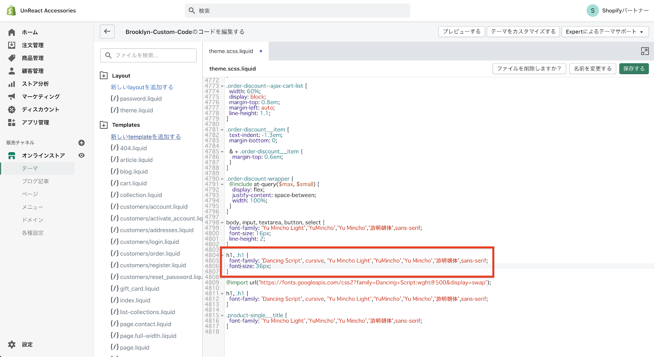Click 新しいtemplateを追加する link
This screenshot has width=654, height=357.
pos(146,137)
